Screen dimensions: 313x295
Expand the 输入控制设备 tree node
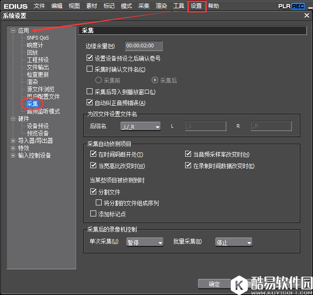click(x=13, y=155)
